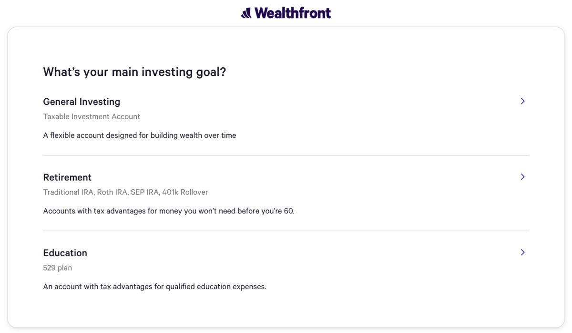Click the flexible account description text
Screen dimensions: 572x333
pyautogui.click(x=140, y=135)
